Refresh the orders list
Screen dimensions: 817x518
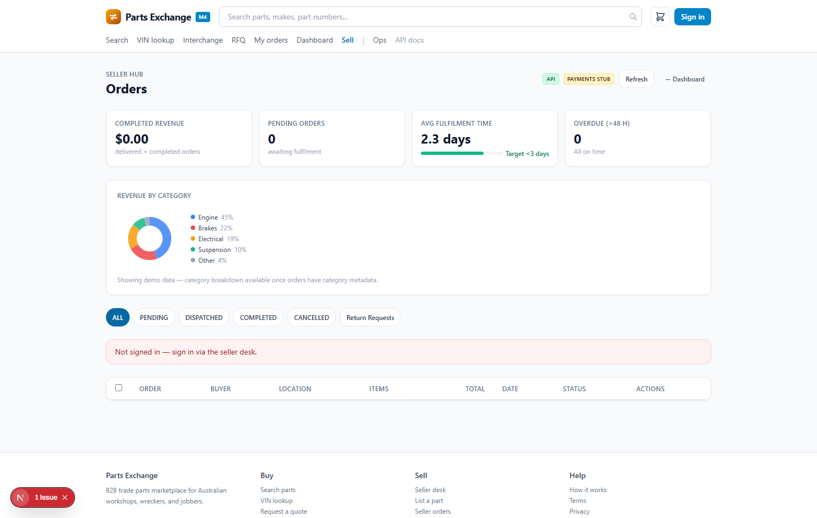pyautogui.click(x=637, y=79)
